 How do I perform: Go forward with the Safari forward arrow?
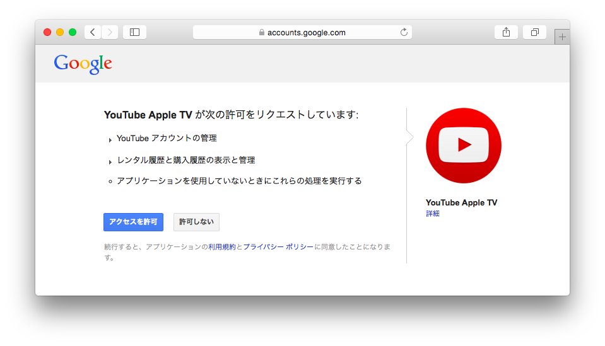[110, 32]
